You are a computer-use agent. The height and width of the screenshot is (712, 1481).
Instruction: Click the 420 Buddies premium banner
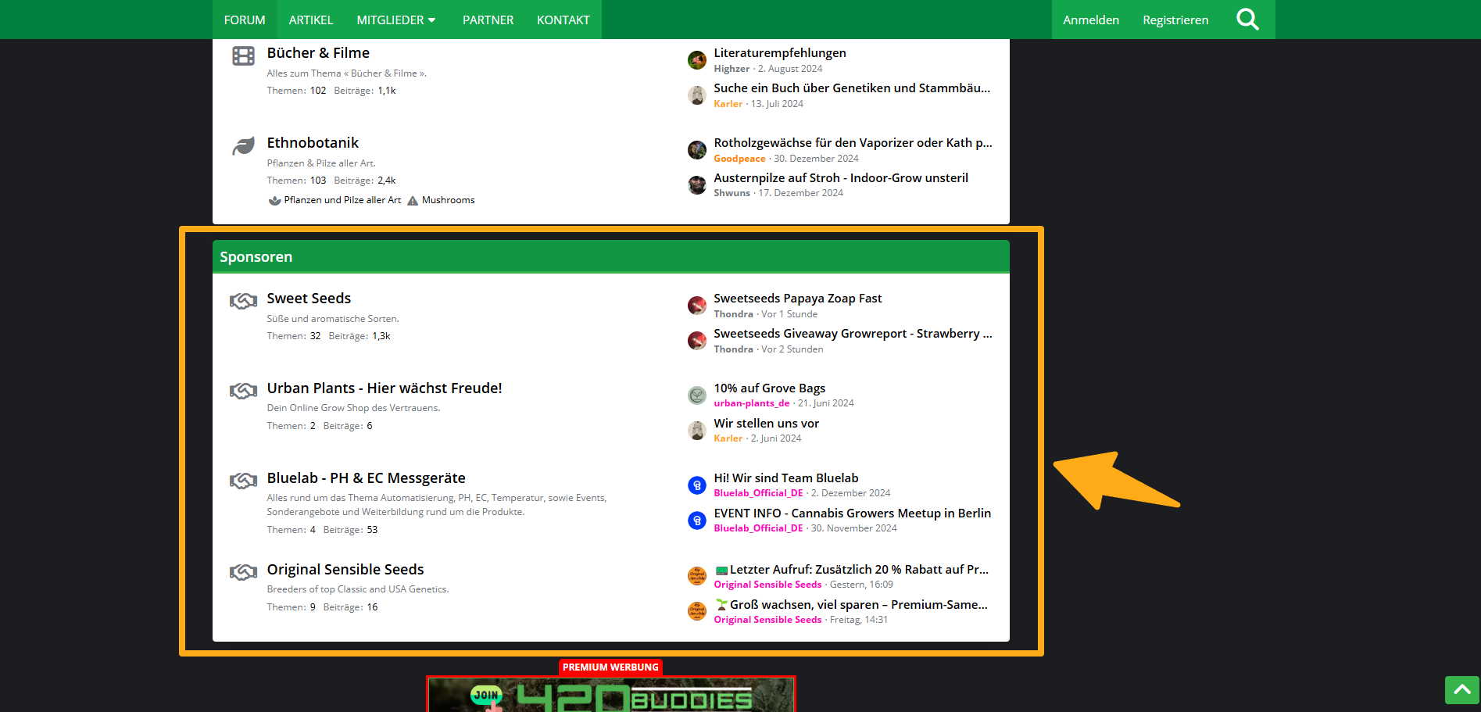(611, 694)
